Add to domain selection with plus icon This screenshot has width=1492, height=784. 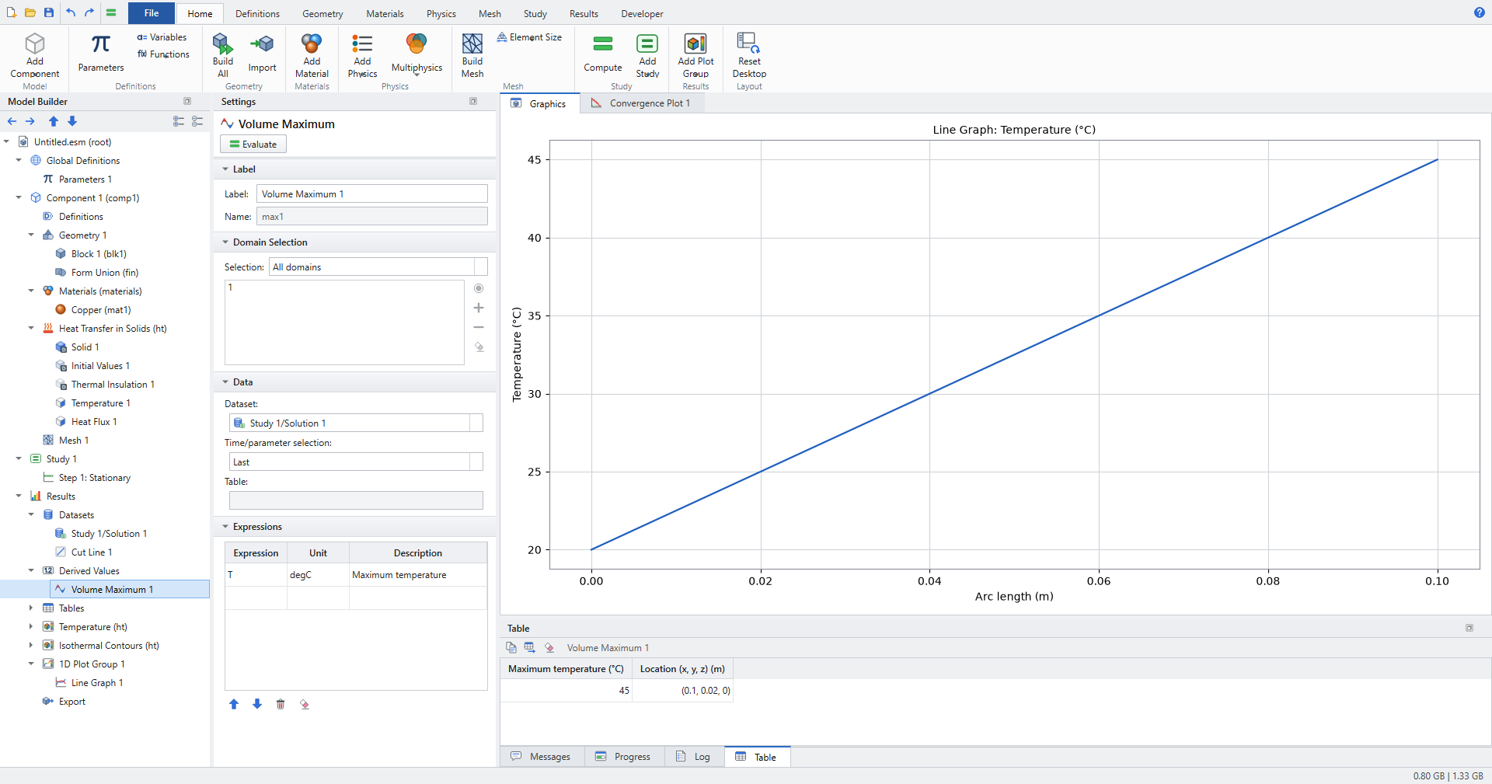pos(479,308)
